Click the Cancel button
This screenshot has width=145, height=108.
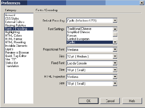click(x=110, y=101)
